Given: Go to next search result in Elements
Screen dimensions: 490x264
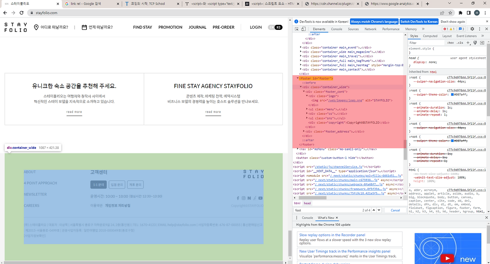Looking at the screenshot, I should tap(379, 210).
